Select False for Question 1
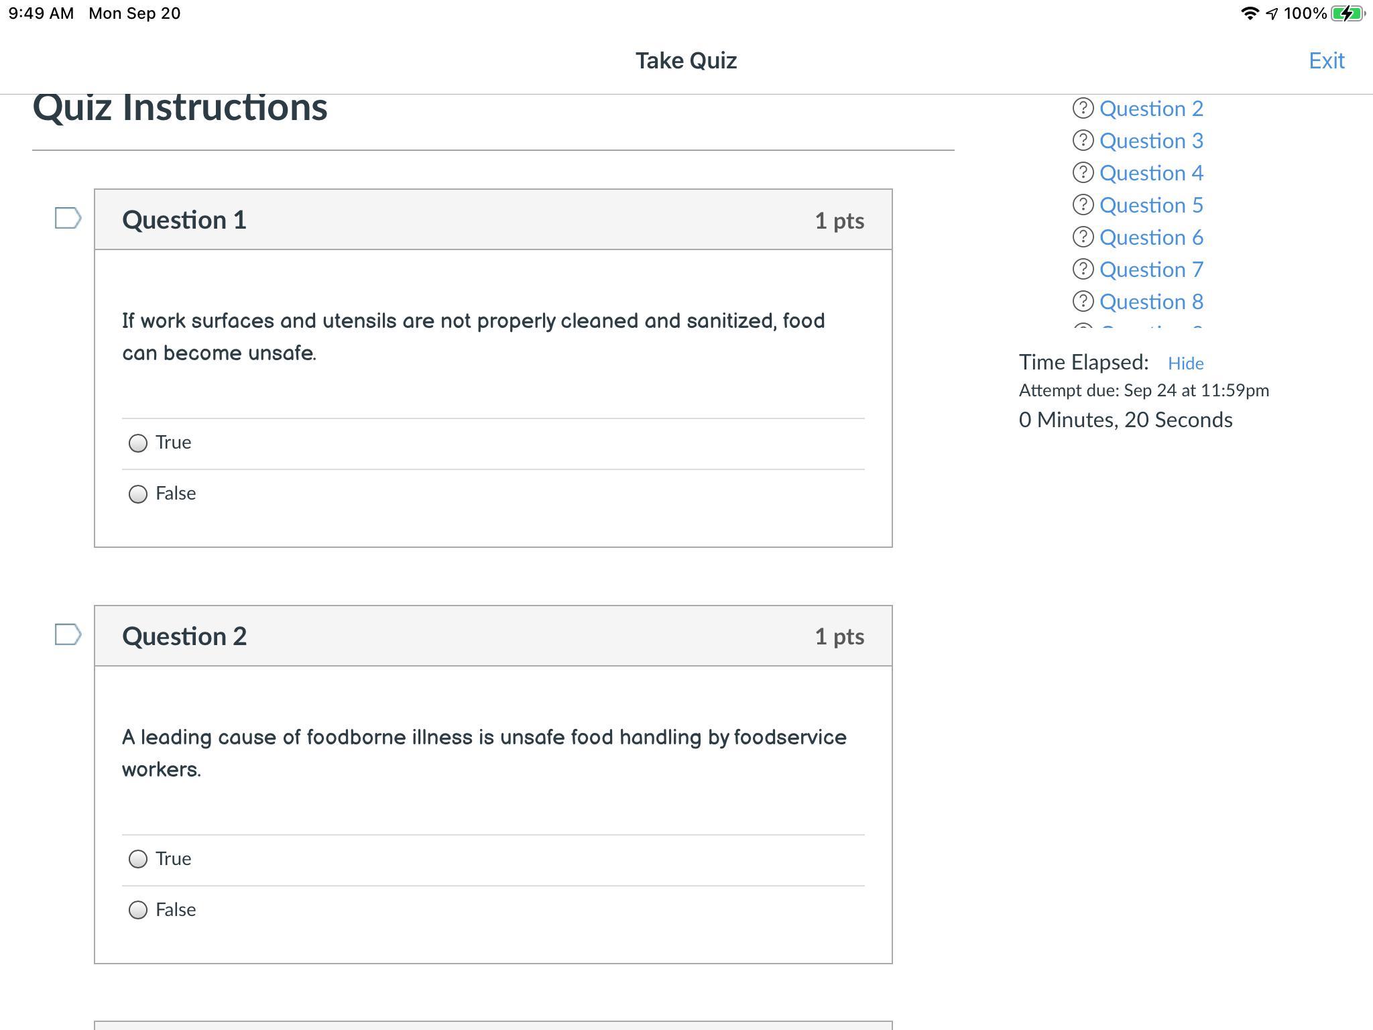This screenshot has width=1373, height=1030. 138,494
